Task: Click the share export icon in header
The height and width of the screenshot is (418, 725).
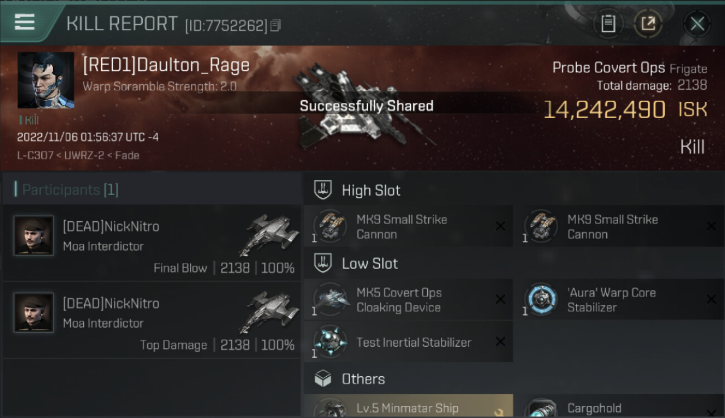Action: pos(647,23)
